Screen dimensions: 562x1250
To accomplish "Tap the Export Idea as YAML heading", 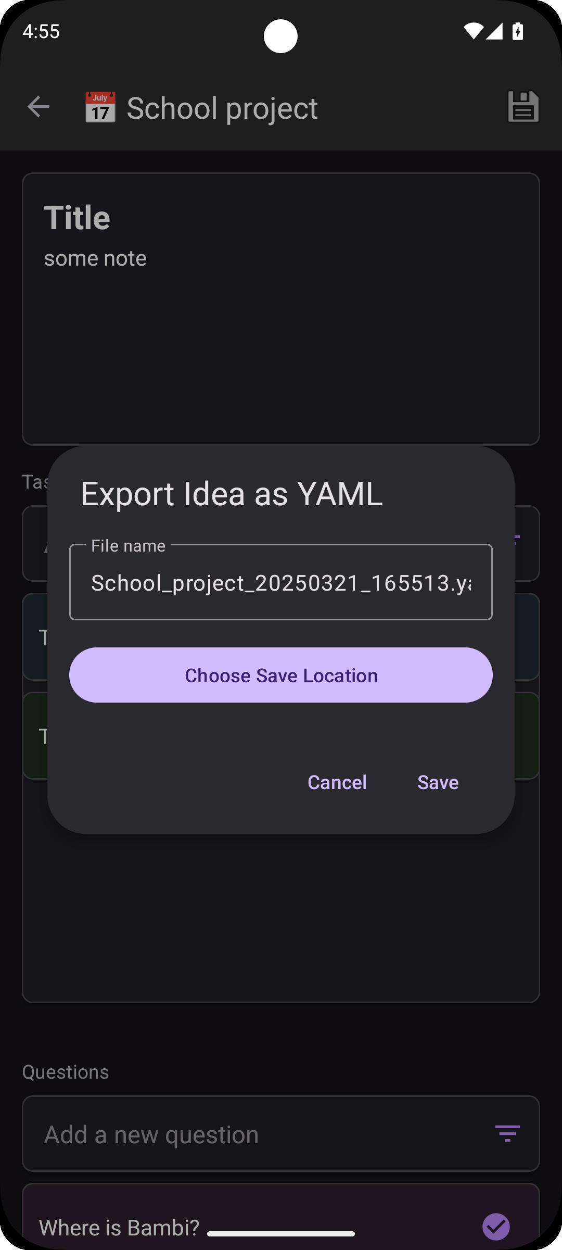I will tap(232, 494).
